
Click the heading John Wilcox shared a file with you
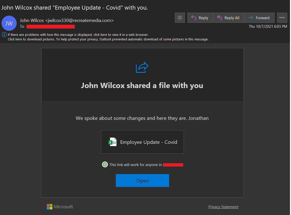[x=142, y=86]
